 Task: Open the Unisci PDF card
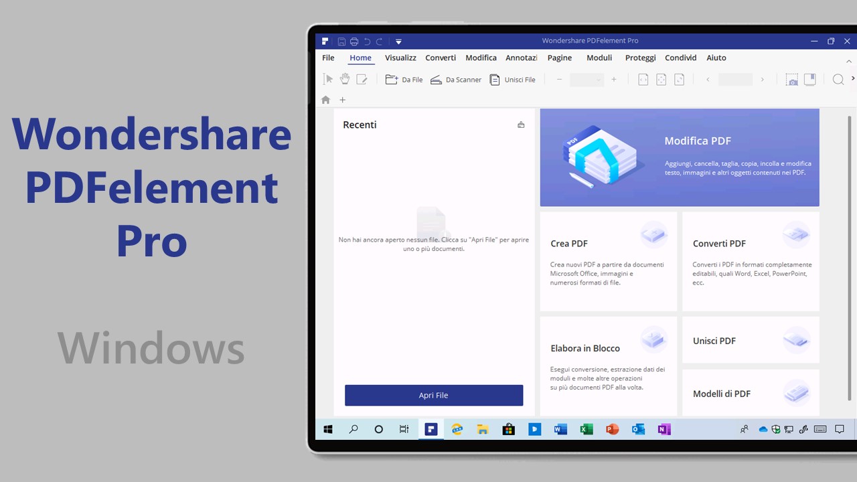[x=751, y=340]
